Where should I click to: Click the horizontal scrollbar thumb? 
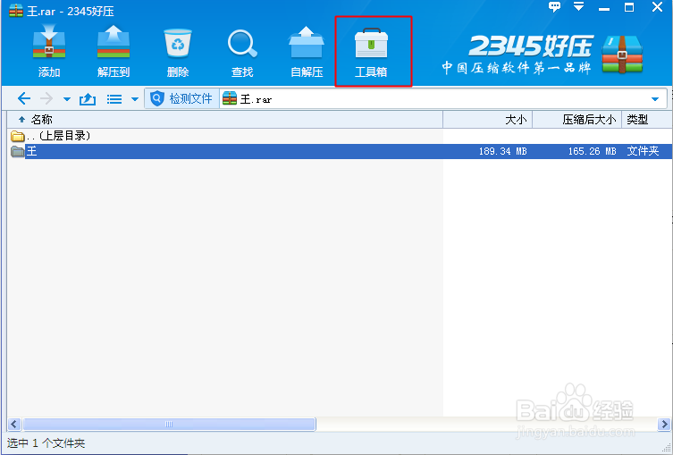(169, 425)
